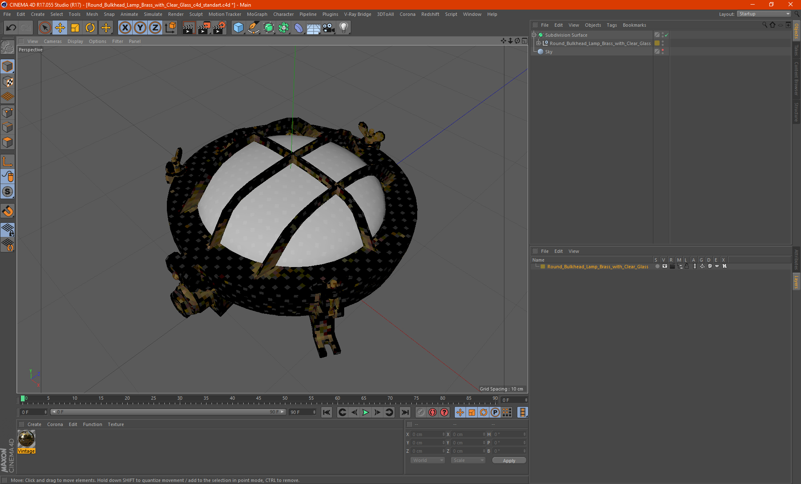Click the Apply button
This screenshot has height=484, width=801.
[x=509, y=461]
